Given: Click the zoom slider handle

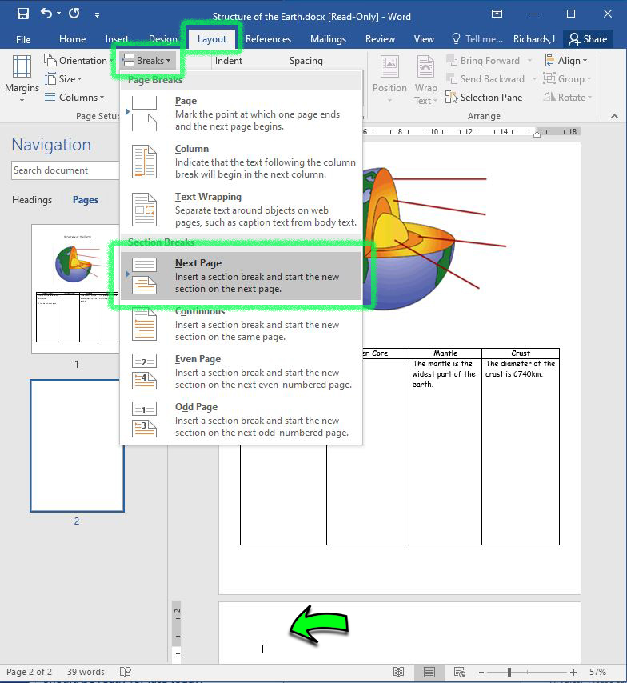Looking at the screenshot, I should tap(509, 672).
